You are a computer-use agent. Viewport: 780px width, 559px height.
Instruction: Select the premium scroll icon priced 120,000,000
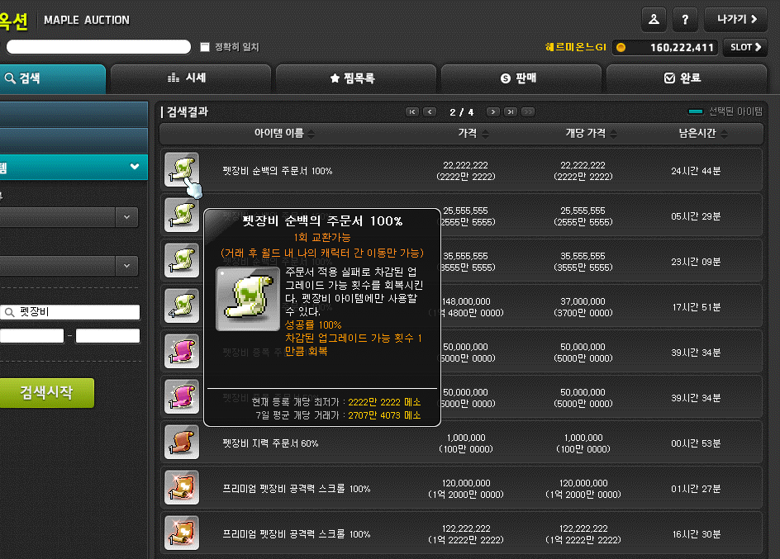(182, 487)
